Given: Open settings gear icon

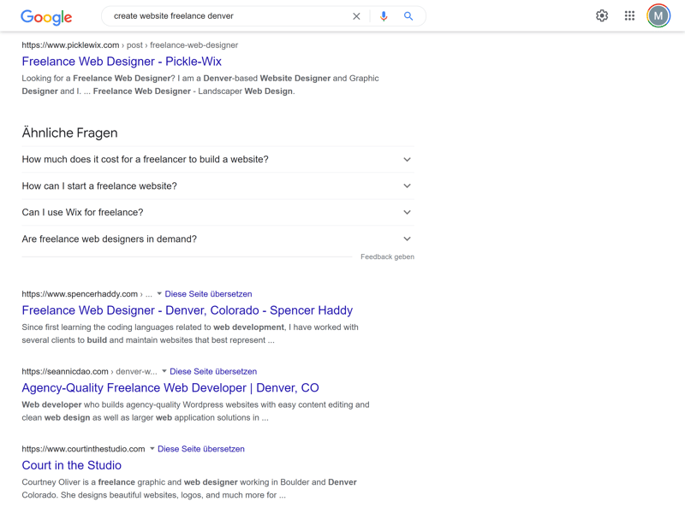Looking at the screenshot, I should (x=602, y=15).
